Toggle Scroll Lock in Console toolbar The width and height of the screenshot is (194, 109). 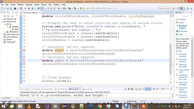pos(139,89)
